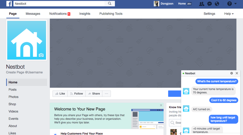Viewport: 243px width, 135px height.
Task: Open the account dropdown arrow in top bar
Action: [235, 4]
